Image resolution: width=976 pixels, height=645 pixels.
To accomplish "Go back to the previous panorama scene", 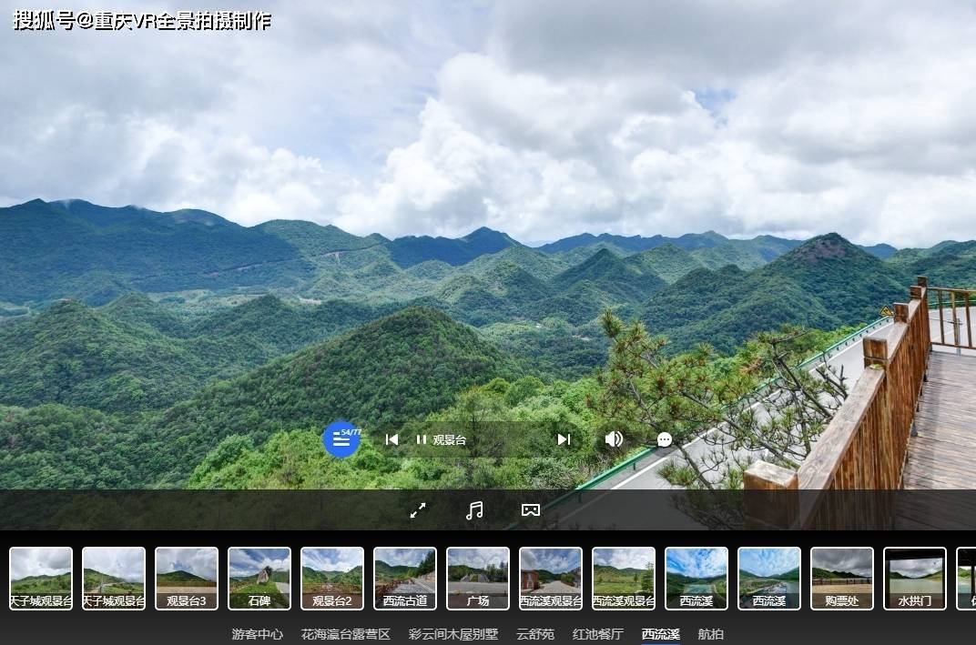I will tap(392, 439).
